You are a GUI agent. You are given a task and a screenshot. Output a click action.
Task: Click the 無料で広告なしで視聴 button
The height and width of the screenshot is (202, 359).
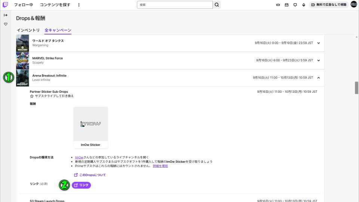329,4
